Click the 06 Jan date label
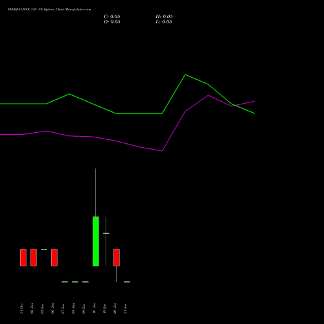 pyautogui.click(x=52, y=308)
